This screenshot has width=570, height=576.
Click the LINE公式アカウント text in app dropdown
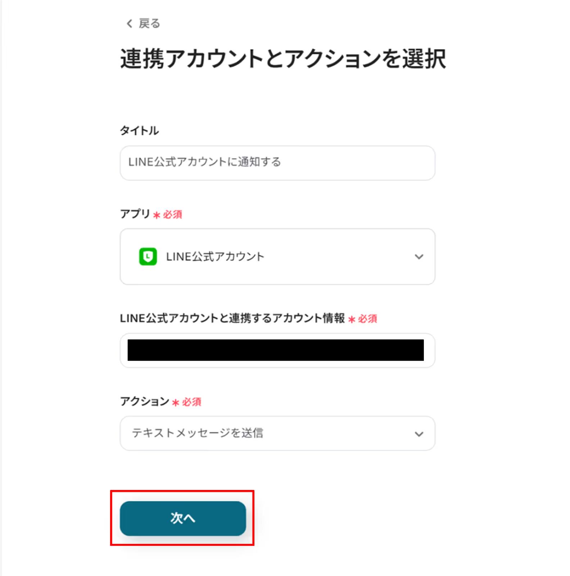coord(215,257)
